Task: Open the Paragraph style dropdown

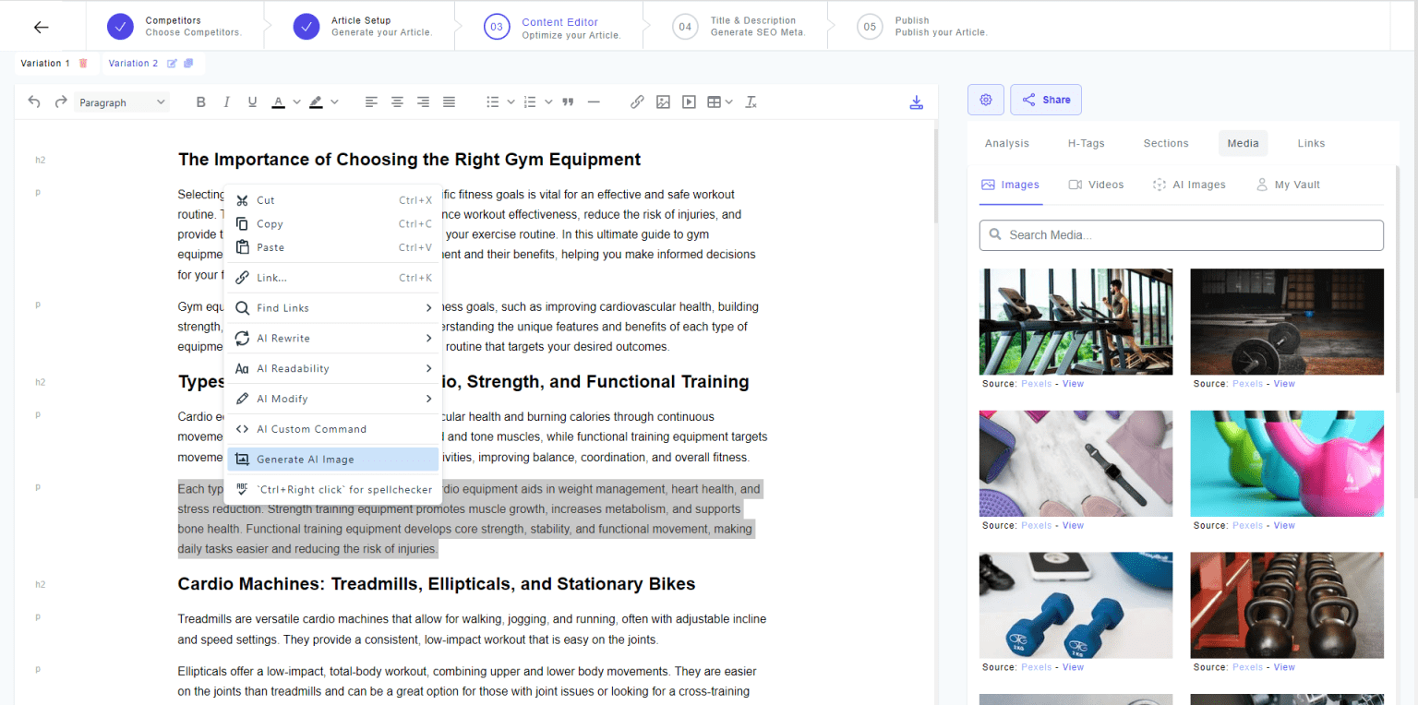Action: tap(122, 102)
